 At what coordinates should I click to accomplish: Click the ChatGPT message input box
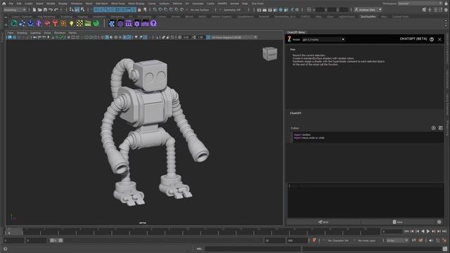pos(366,200)
